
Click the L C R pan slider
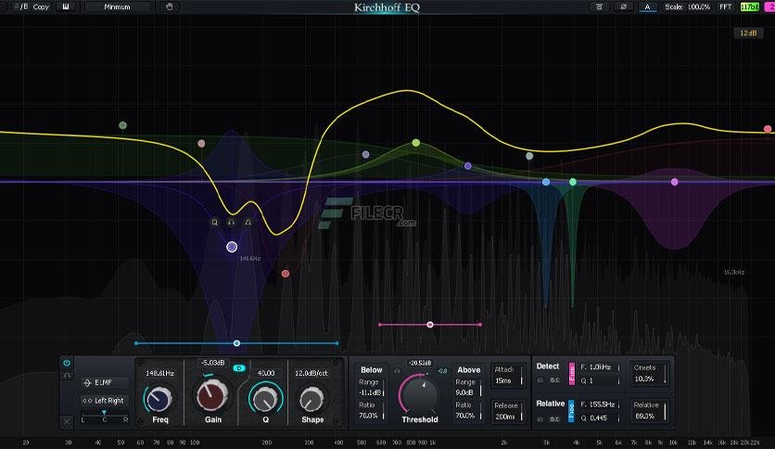pos(104,416)
